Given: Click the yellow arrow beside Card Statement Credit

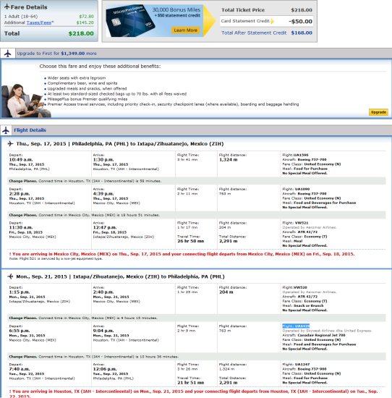Looking at the screenshot, I should pos(273,21).
